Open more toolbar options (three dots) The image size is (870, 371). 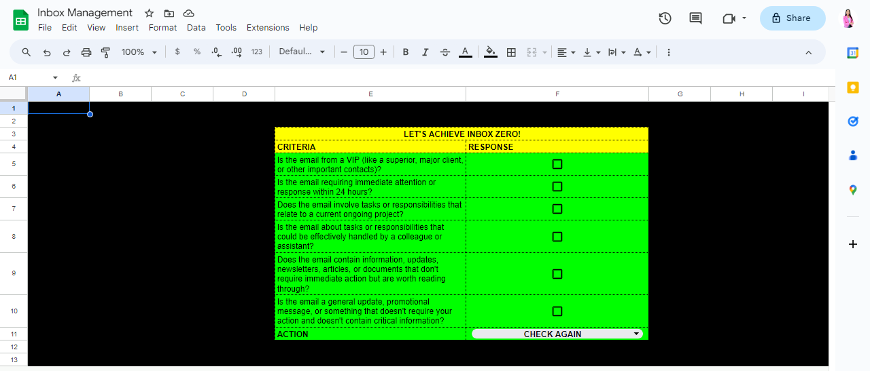pos(669,52)
